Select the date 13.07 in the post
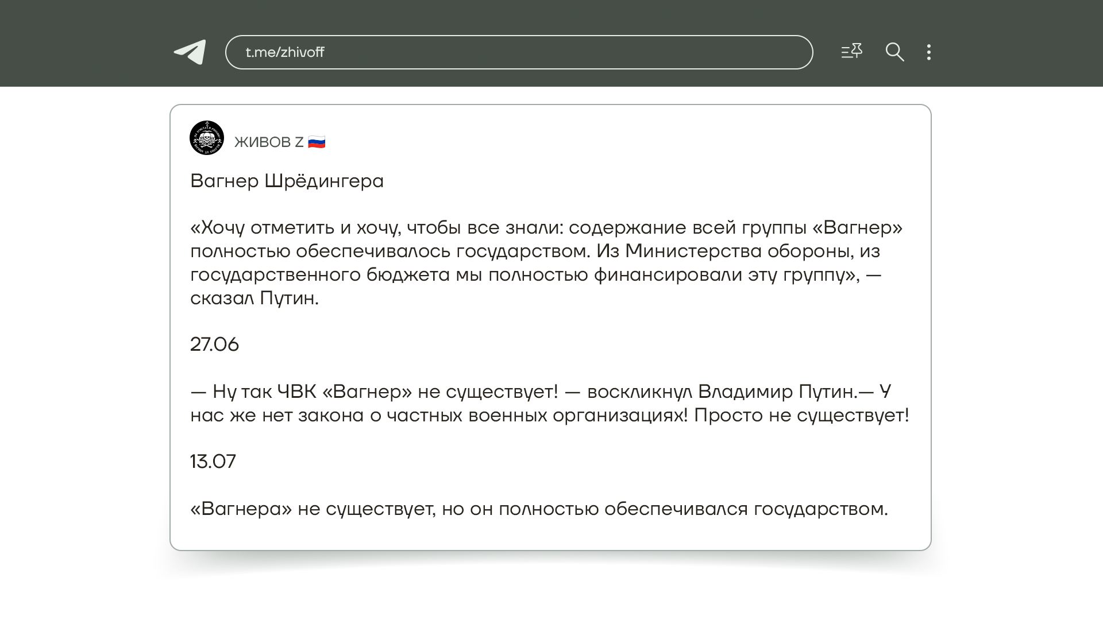1103x620 pixels. click(x=213, y=462)
